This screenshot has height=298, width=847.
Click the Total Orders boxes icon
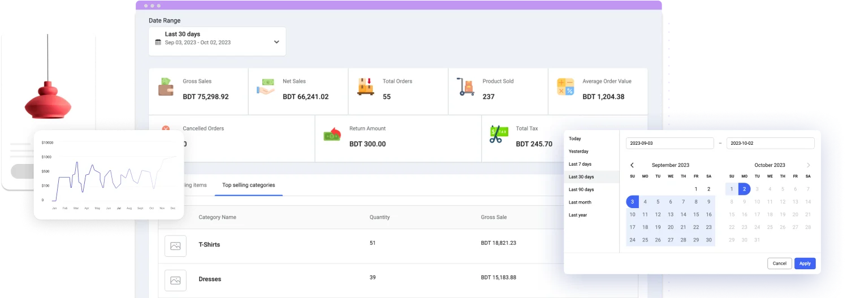366,87
